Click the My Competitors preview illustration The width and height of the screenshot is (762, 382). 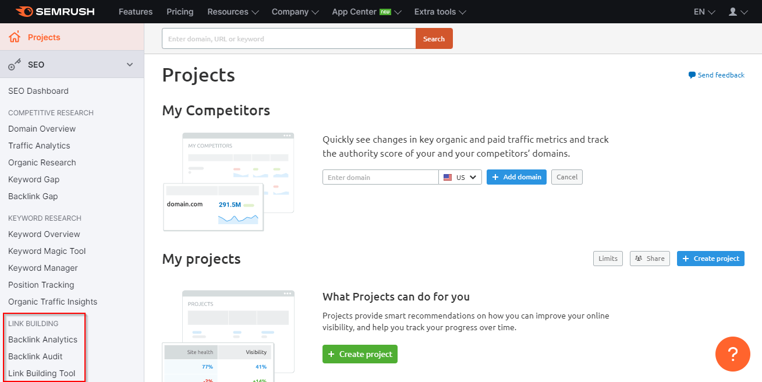(228, 181)
